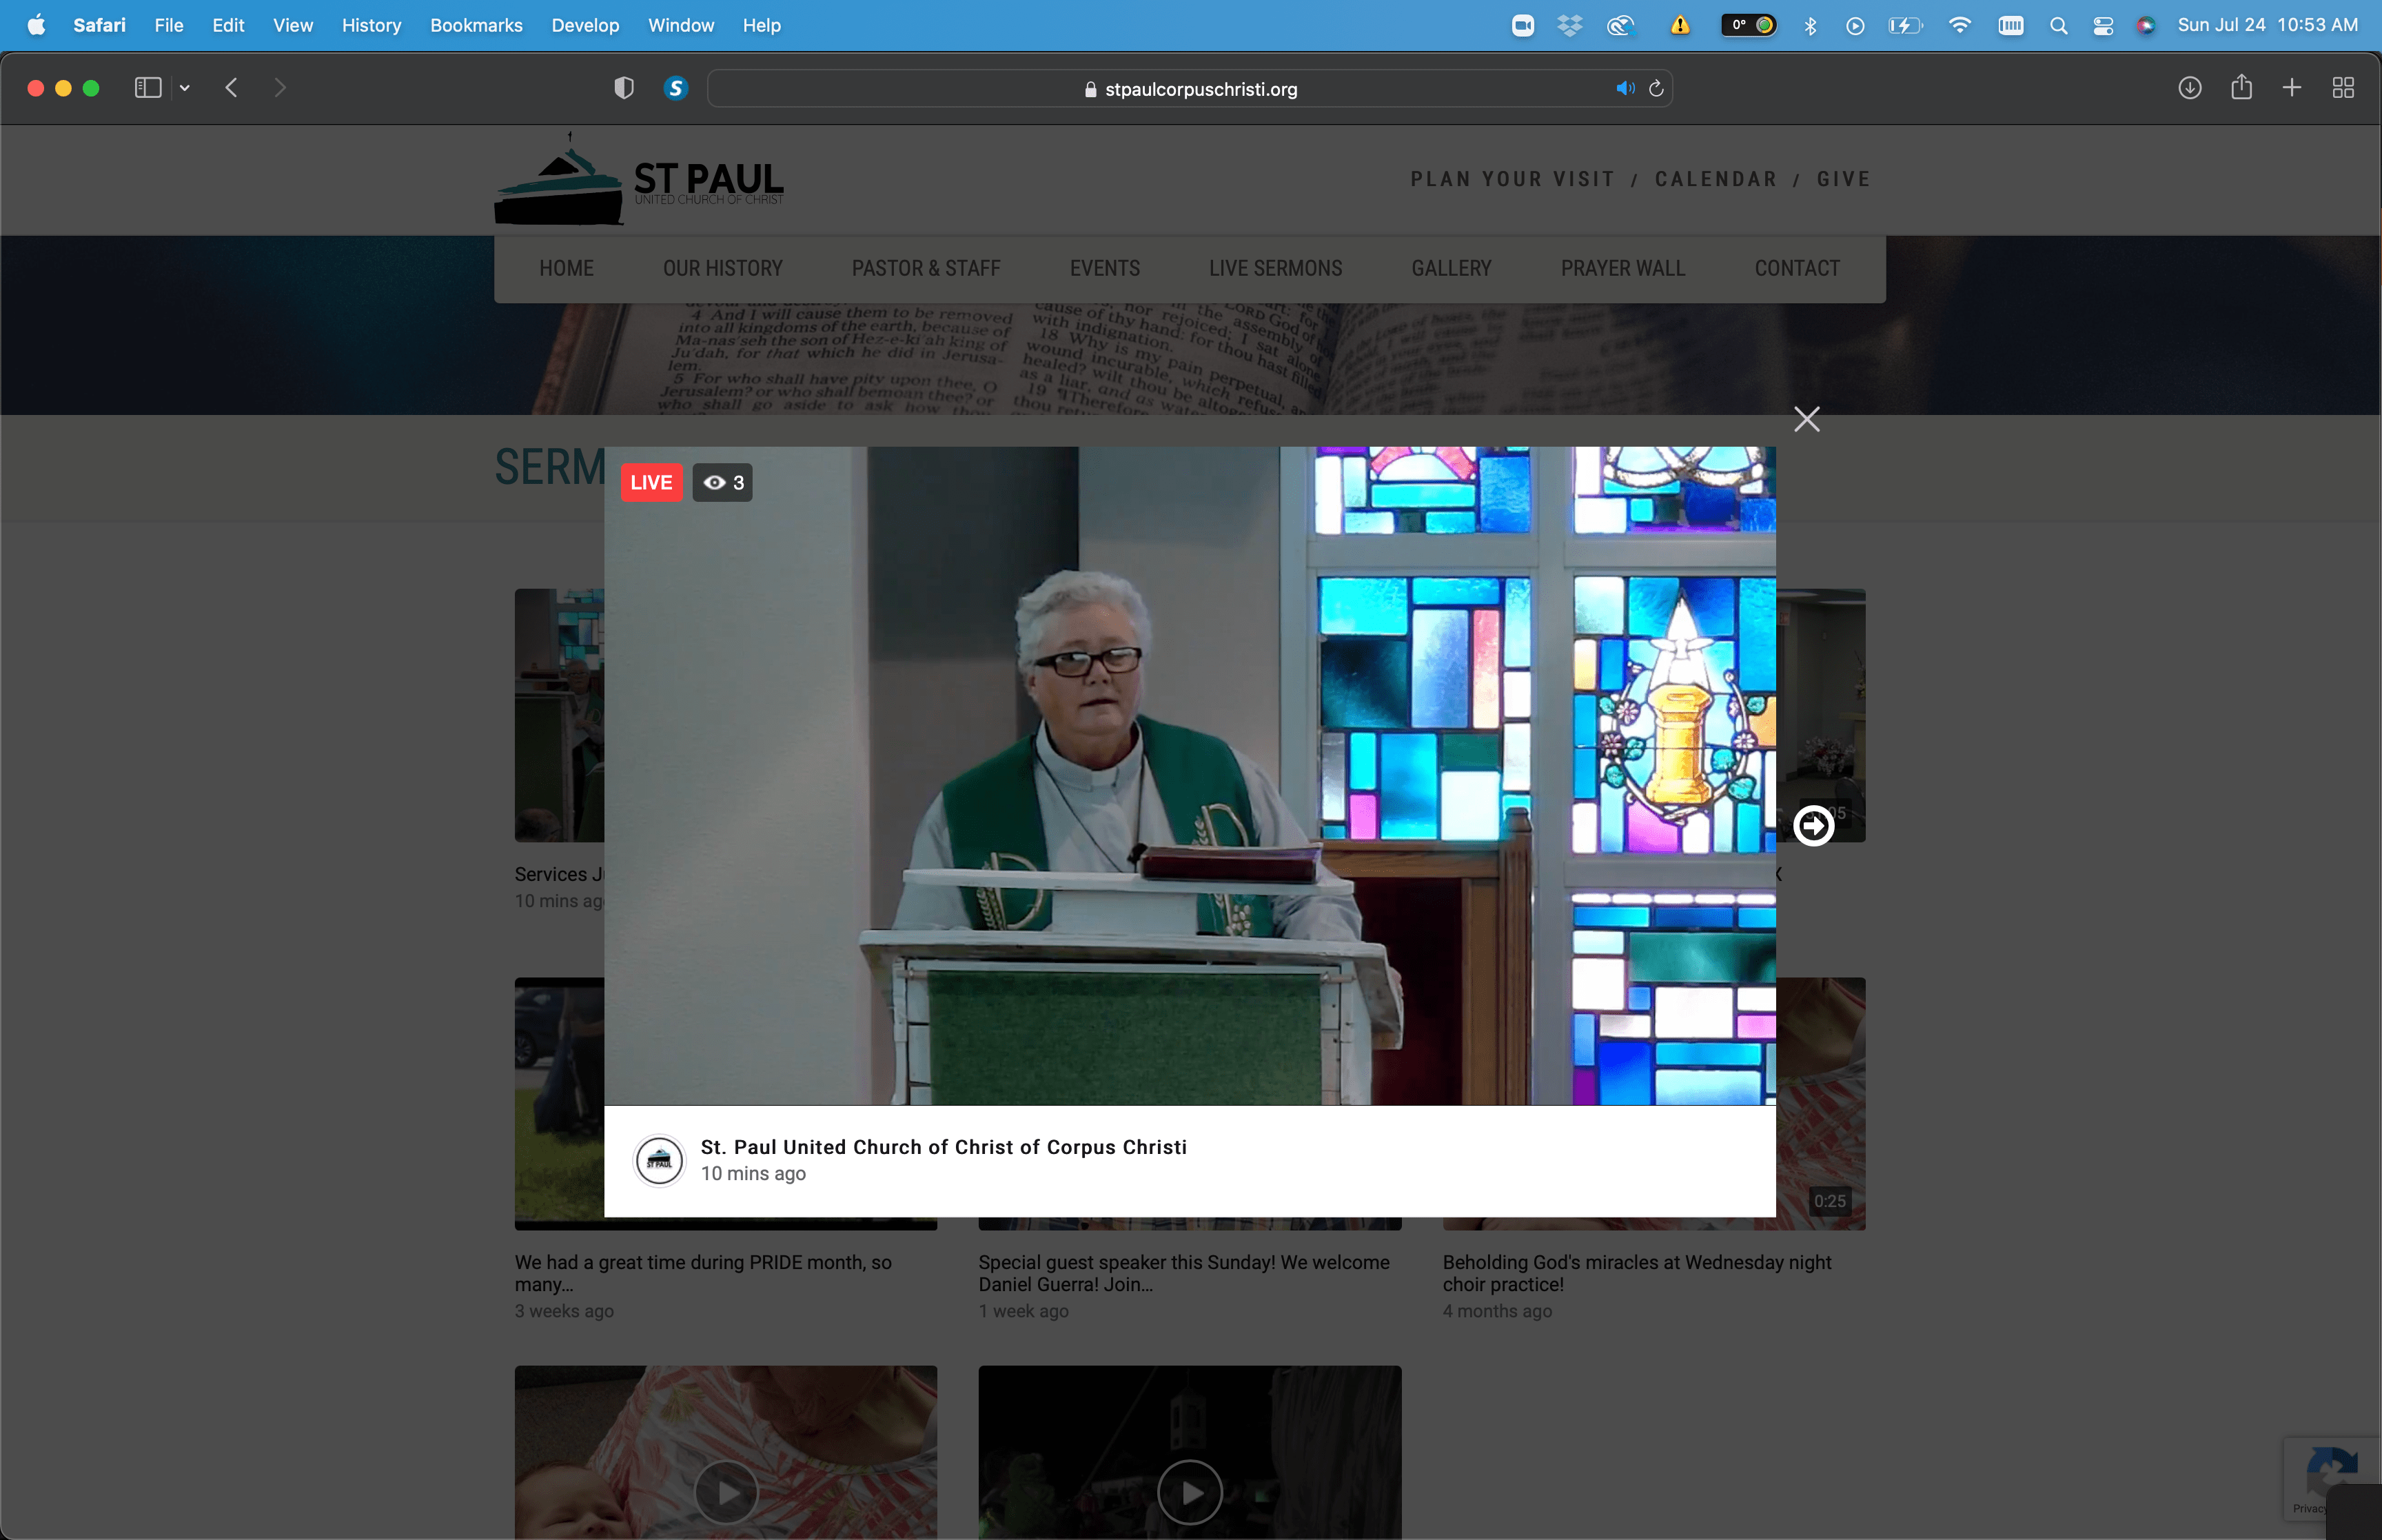Mute tab audio speaker icon
The height and width of the screenshot is (1540, 2382).
(1625, 88)
